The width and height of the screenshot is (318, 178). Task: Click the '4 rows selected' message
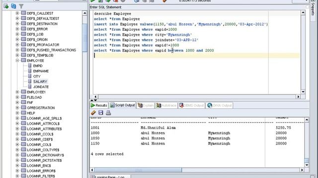(x=107, y=154)
